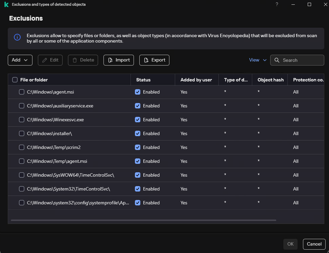This screenshot has width=329, height=253.
Task: Expand the View dropdown
Action: [x=258, y=60]
